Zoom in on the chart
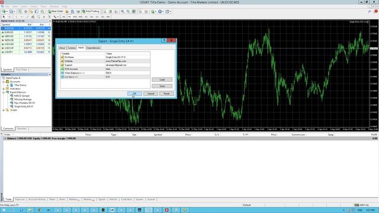Viewport: 379px width, 213px height. 123,11
